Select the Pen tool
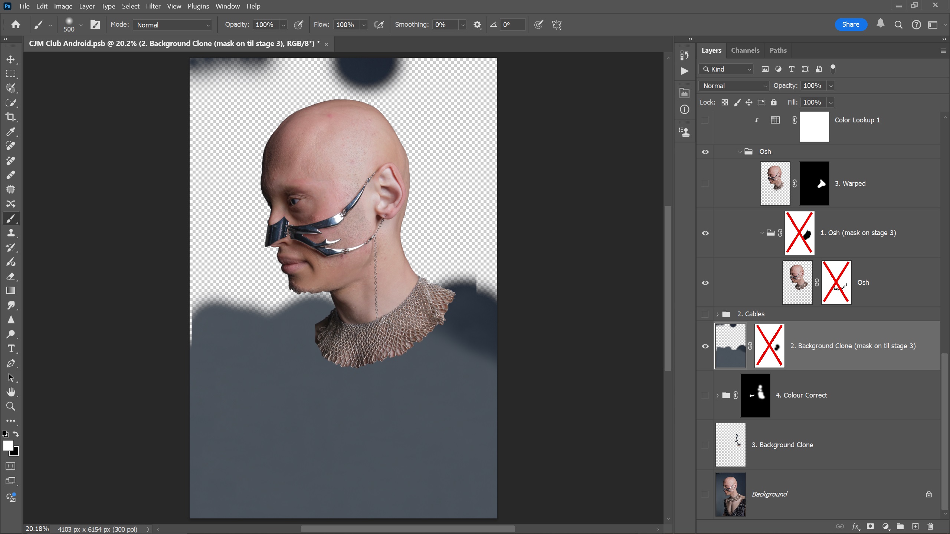This screenshot has height=534, width=950. click(x=11, y=363)
